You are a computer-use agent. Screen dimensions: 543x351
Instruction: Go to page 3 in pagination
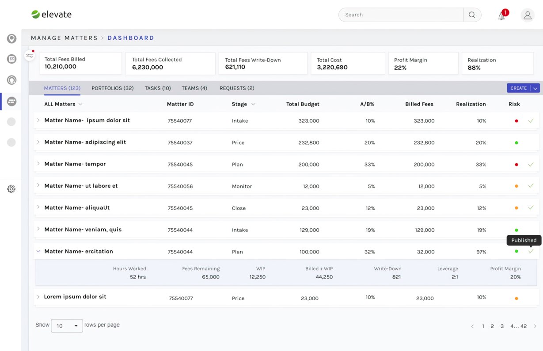click(x=502, y=326)
